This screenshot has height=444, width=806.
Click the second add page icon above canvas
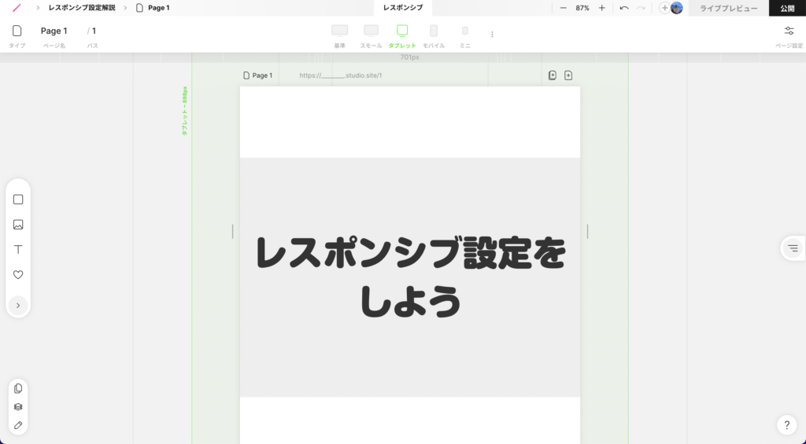tap(568, 75)
